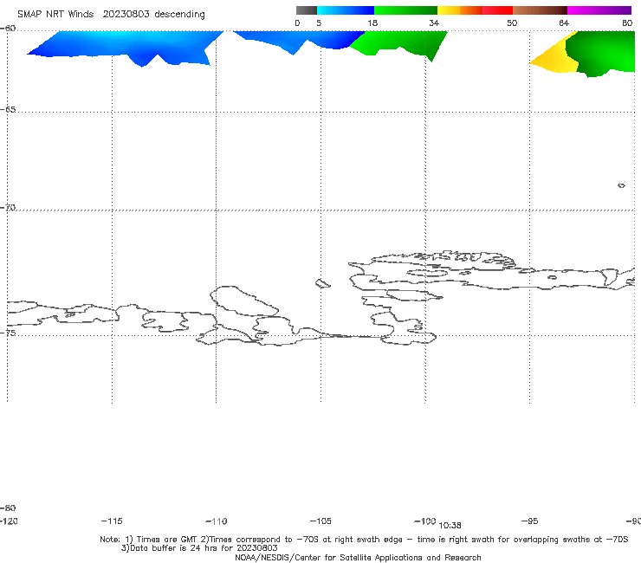Click the brown color bar segment
The image size is (641, 563).
tap(540, 10)
